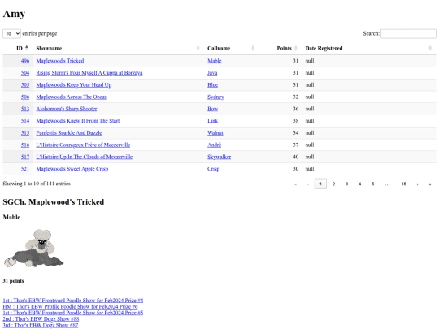
Task: Open 1st Frontward Poodle Show Prize #4 link
Action: pos(73,301)
